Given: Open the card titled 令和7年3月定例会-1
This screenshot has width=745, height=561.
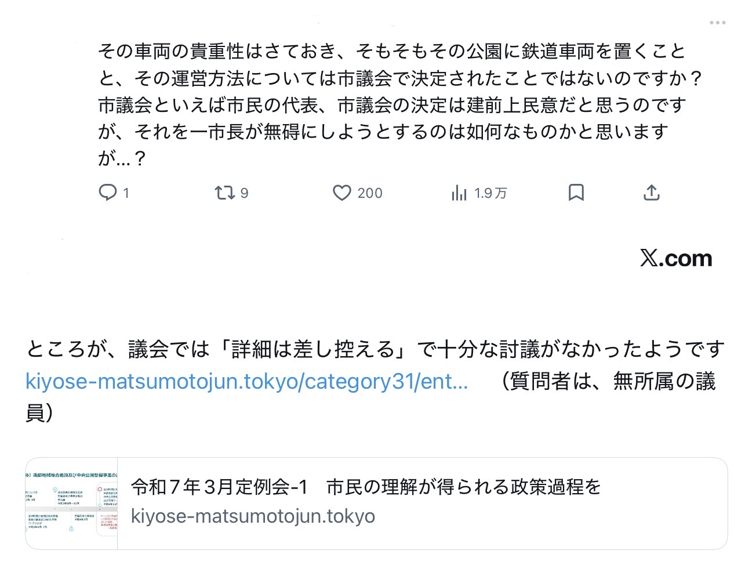Looking at the screenshot, I should click(x=366, y=487).
